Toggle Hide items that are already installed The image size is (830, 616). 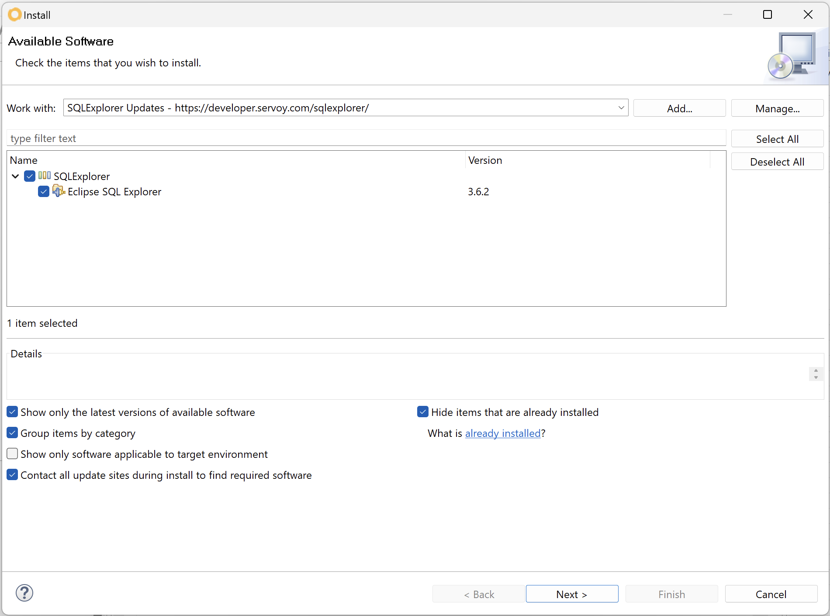coord(422,412)
